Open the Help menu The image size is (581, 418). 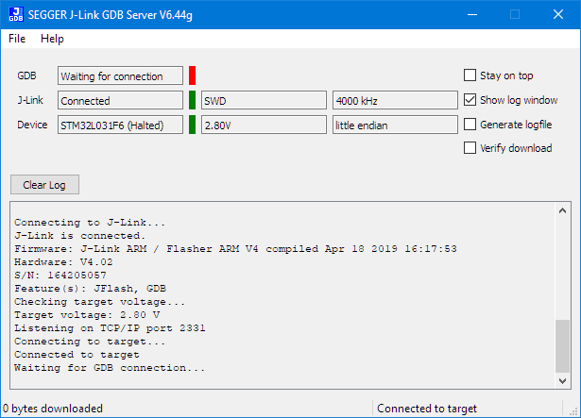[x=52, y=39]
